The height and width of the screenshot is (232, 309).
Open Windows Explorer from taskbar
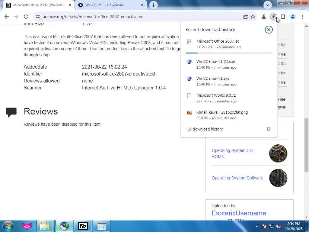pos(45,226)
